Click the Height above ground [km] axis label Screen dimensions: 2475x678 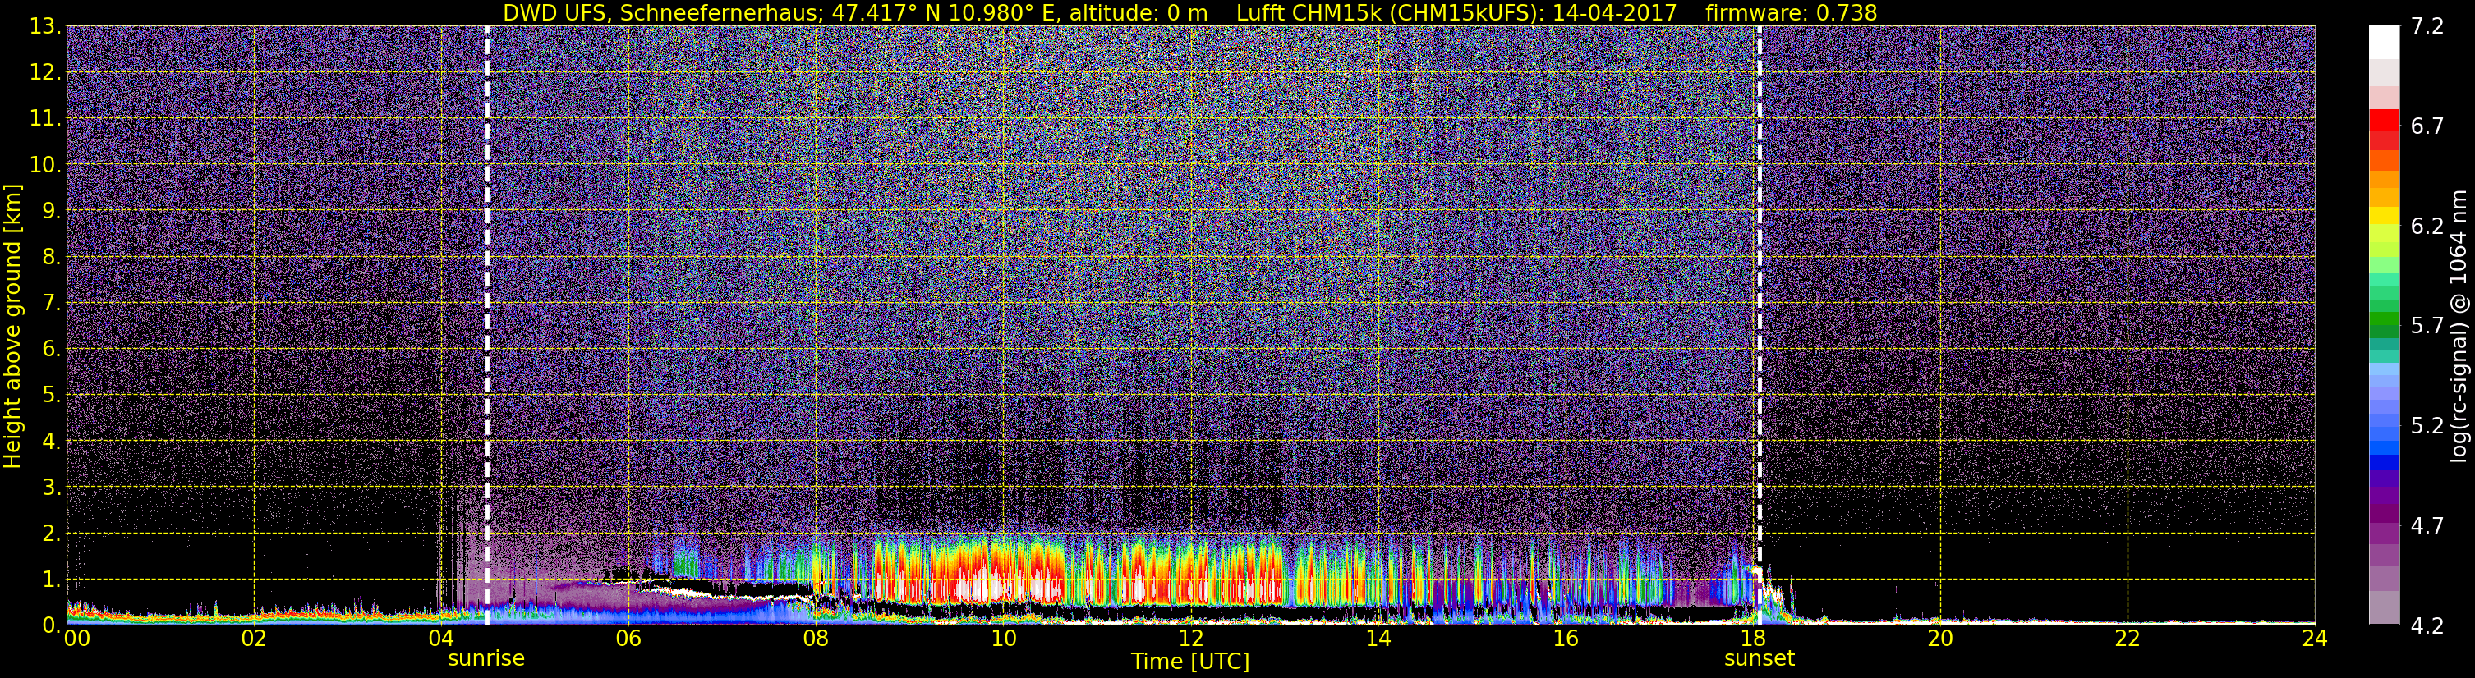(x=12, y=324)
